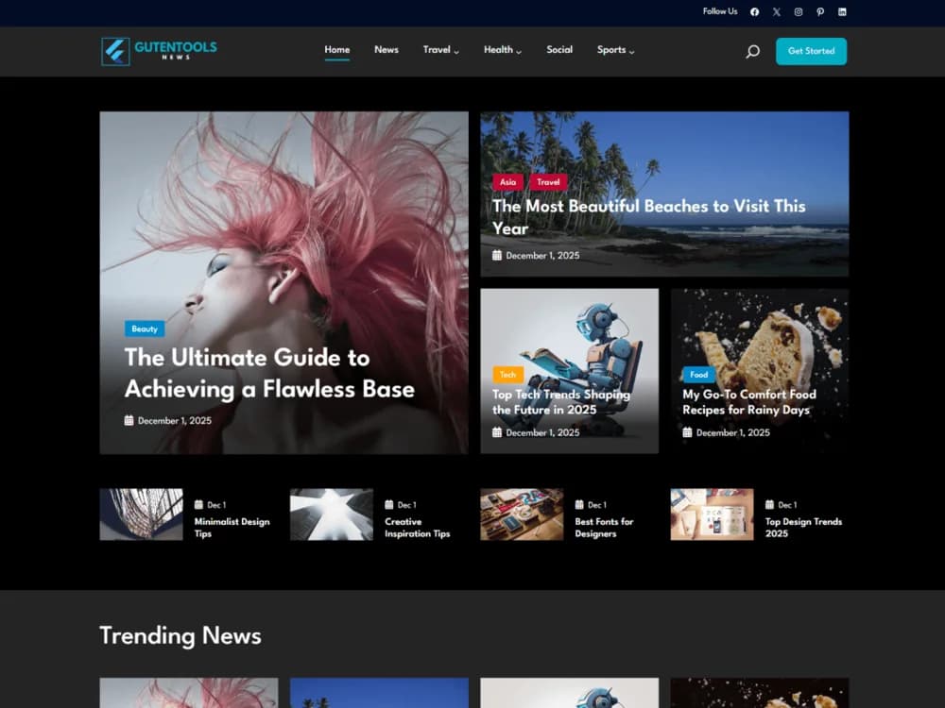Click the Beauty category tag
Viewport: 945px width, 708px height.
[x=144, y=329]
